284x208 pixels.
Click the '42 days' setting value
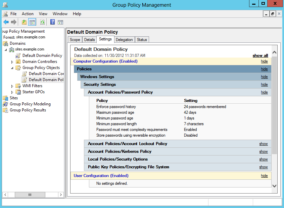coord(190,112)
